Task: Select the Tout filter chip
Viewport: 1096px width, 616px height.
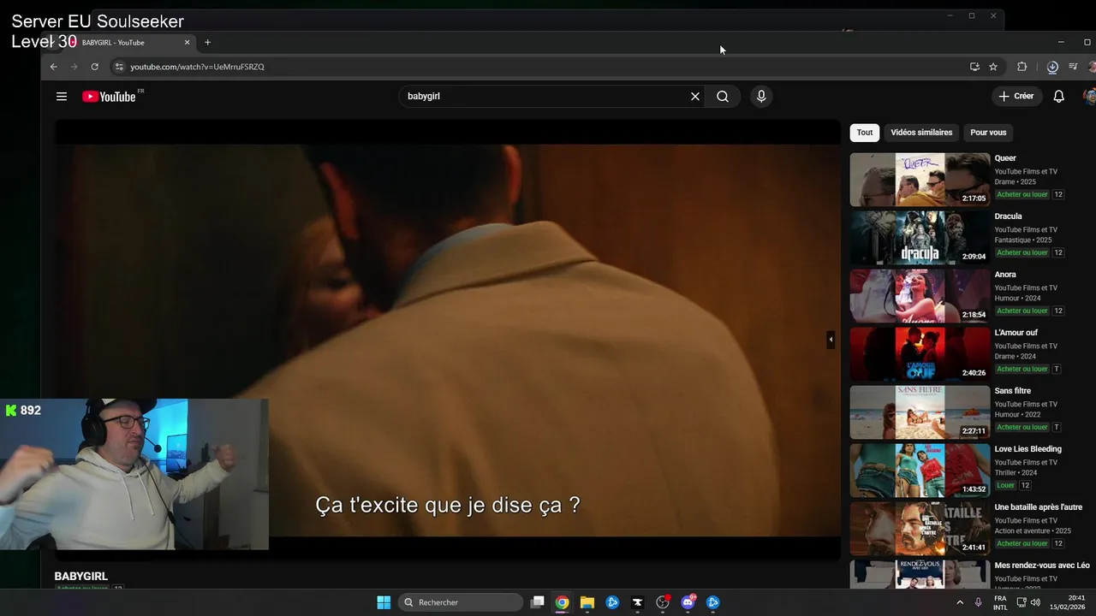Action: [865, 133]
